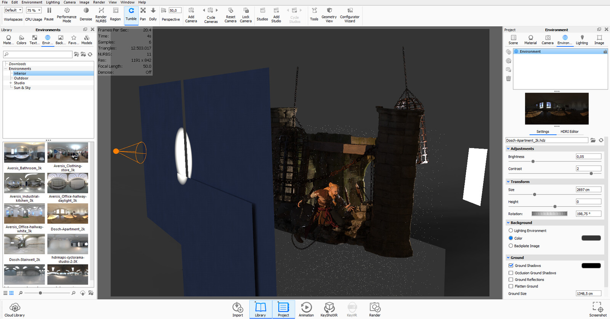Screen dimensions: 610x319
Task: Open the background Color swatch
Action: 591,238
